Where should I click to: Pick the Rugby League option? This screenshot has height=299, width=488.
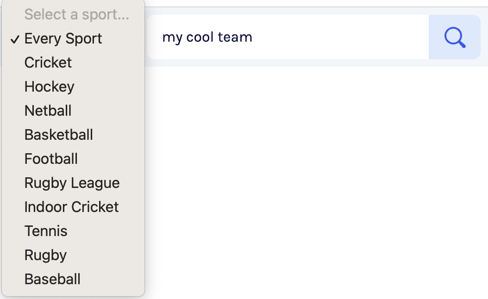[73, 183]
